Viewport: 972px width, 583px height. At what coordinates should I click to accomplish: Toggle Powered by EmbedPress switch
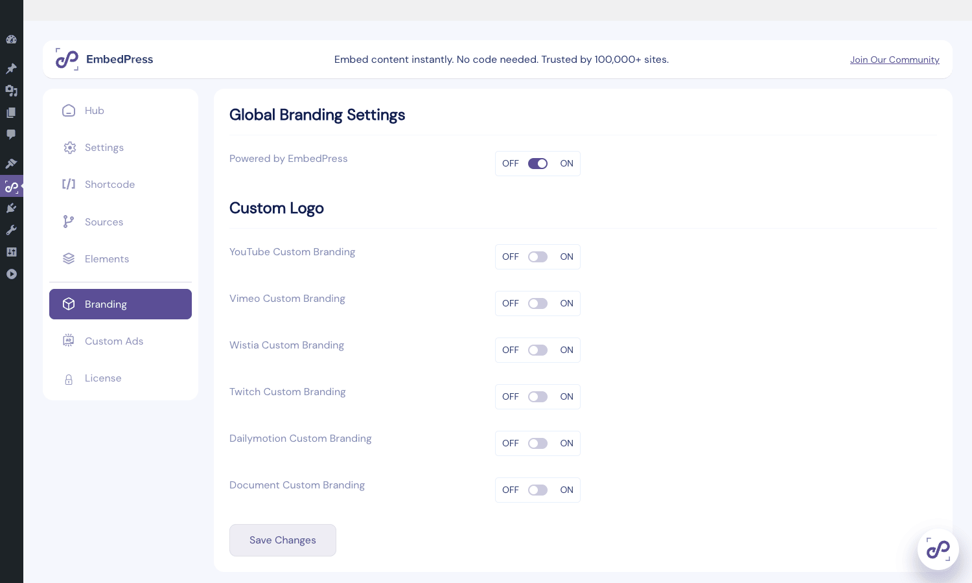tap(538, 163)
